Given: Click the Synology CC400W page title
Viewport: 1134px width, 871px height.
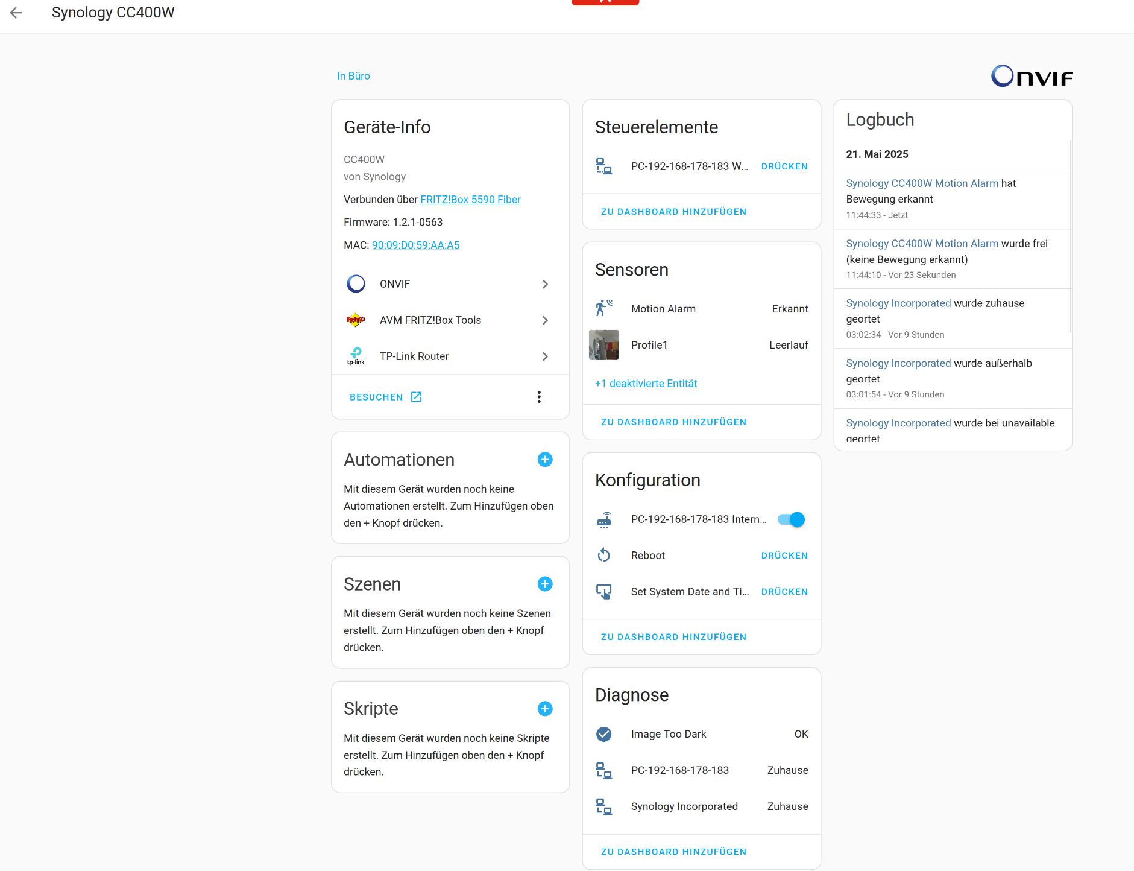Looking at the screenshot, I should tap(113, 13).
